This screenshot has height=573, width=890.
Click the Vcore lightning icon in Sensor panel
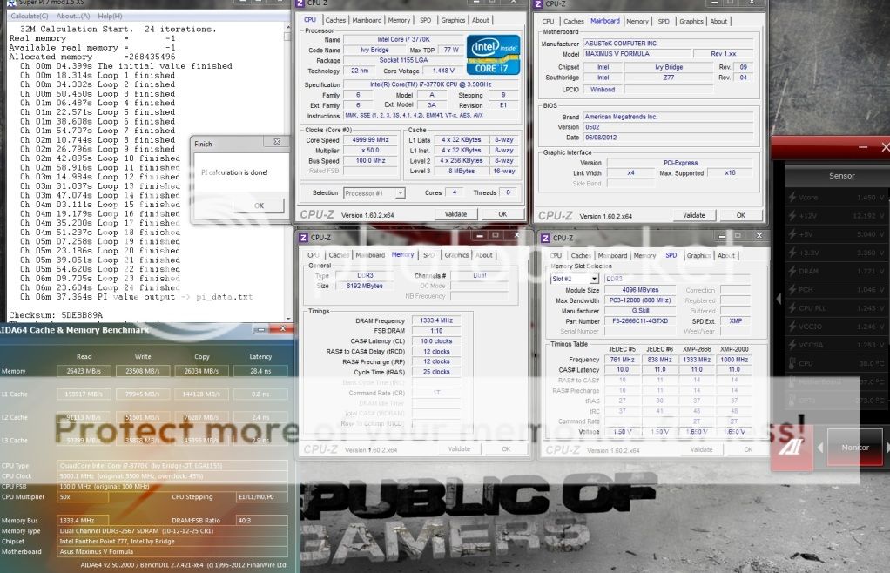click(x=791, y=198)
